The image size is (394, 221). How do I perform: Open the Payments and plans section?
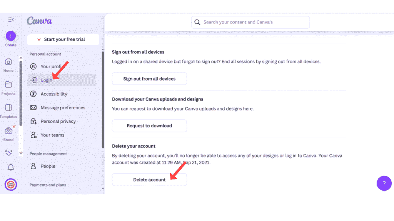pyautogui.click(x=48, y=185)
